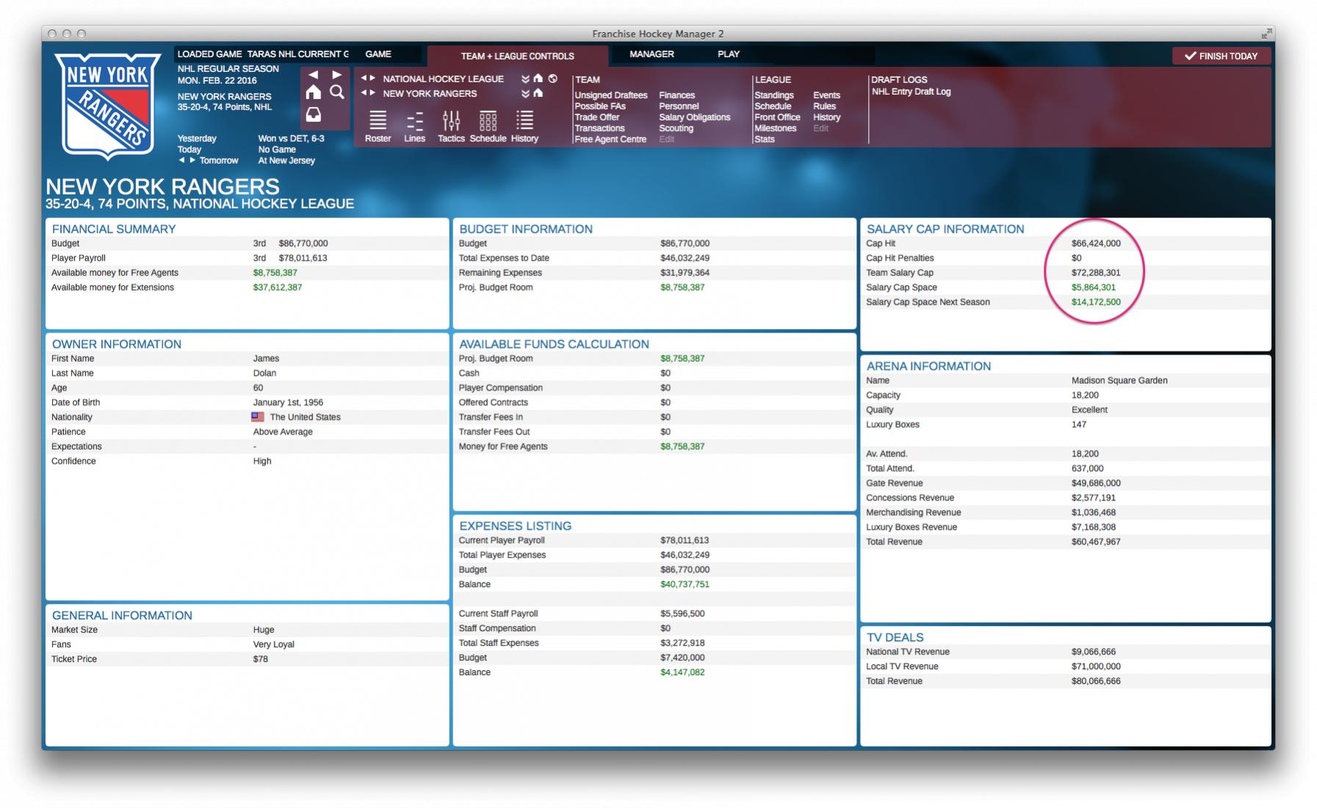Open the team Schedule grid icon
The width and height of the screenshot is (1317, 808).
(488, 121)
